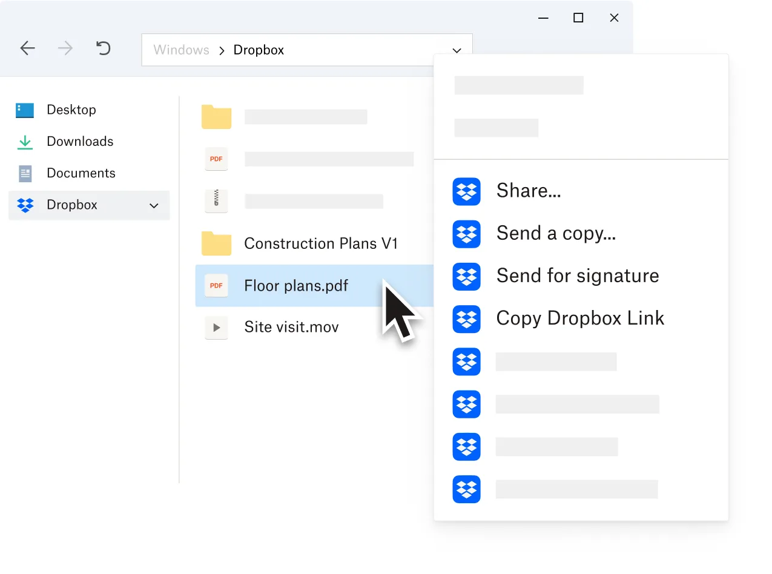Click the forward arrow navigation button
Image resolution: width=772 pixels, height=574 pixels.
(x=65, y=48)
